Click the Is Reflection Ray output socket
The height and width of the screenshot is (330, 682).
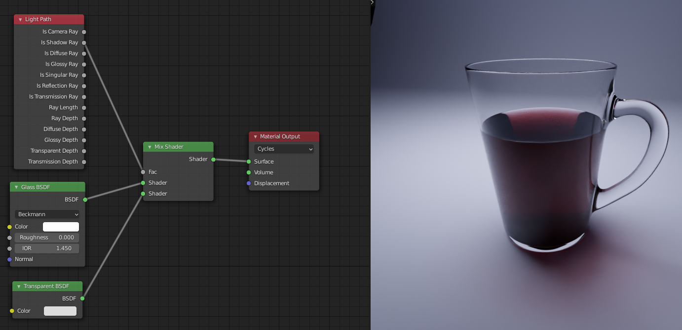coord(84,86)
